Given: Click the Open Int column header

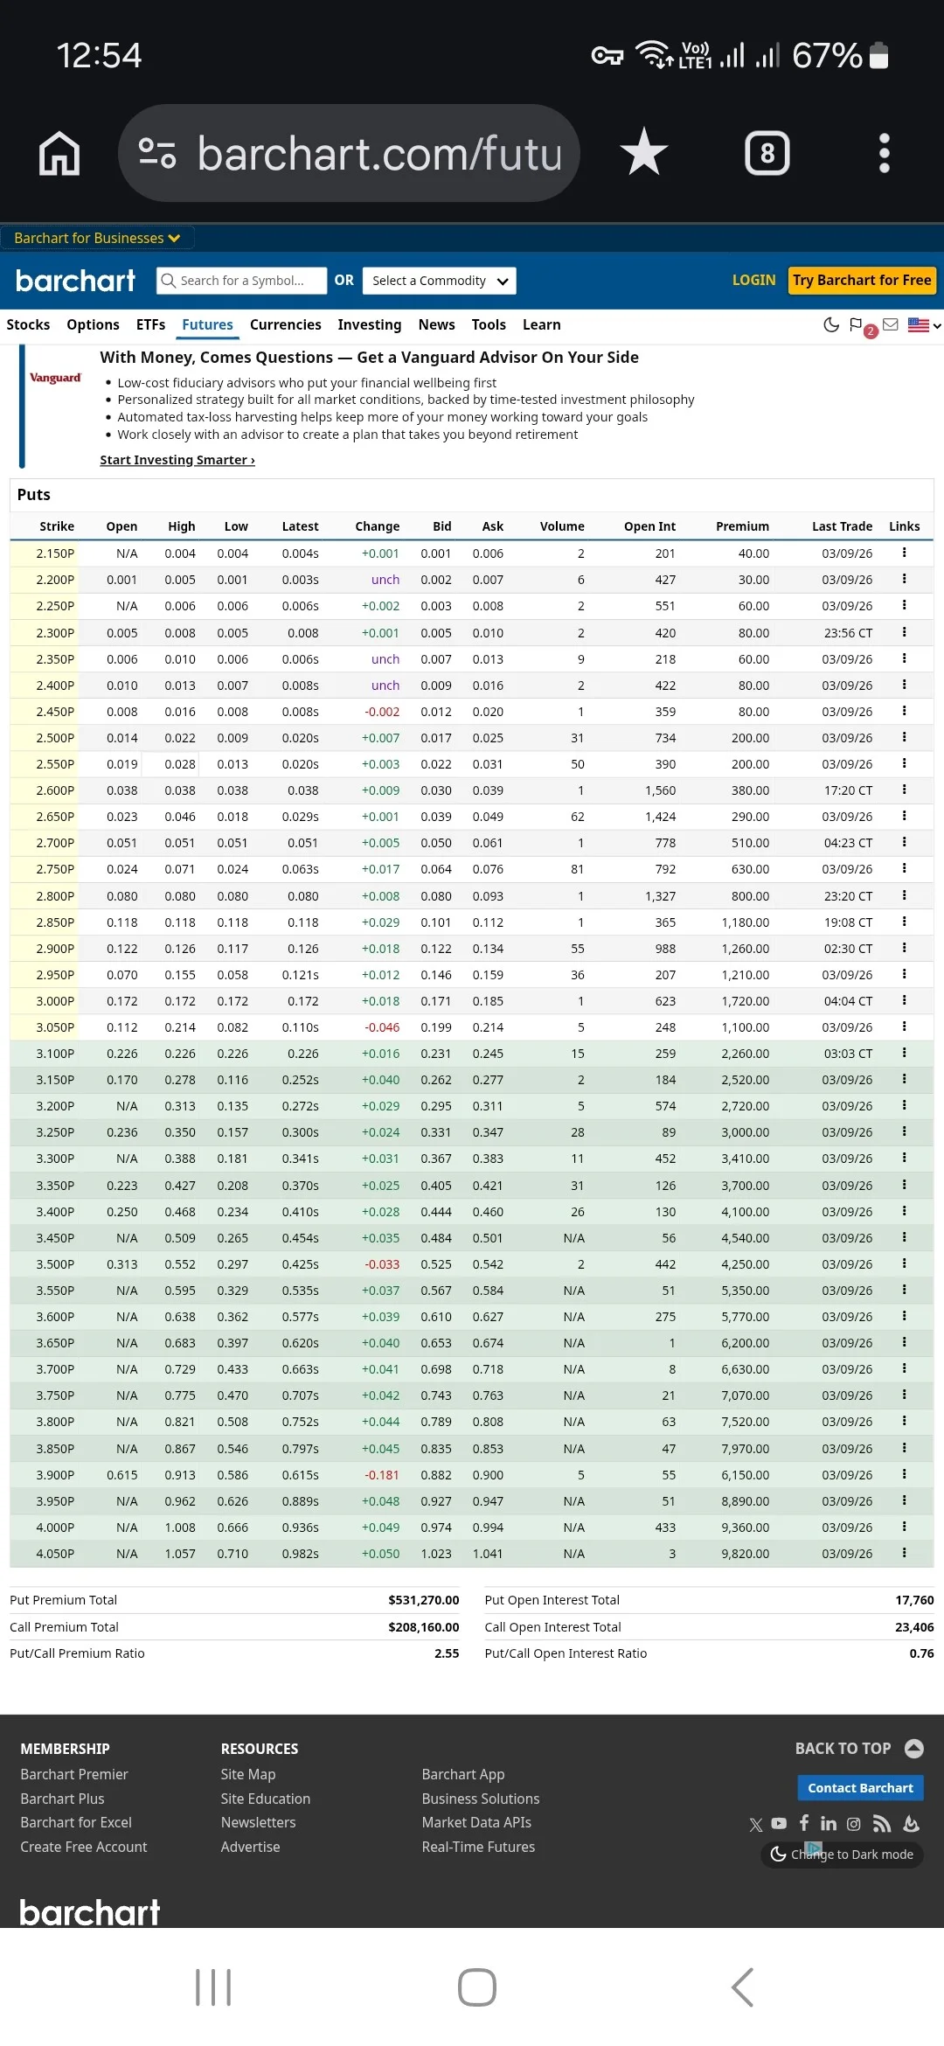Looking at the screenshot, I should tap(649, 526).
